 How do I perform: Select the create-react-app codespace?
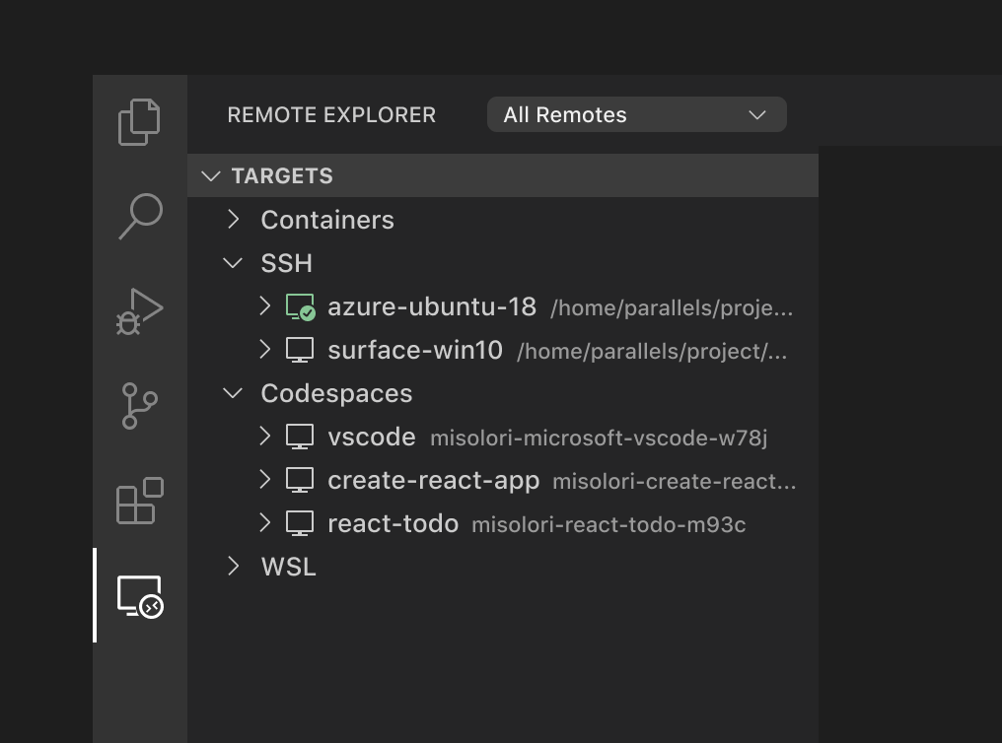click(x=433, y=480)
